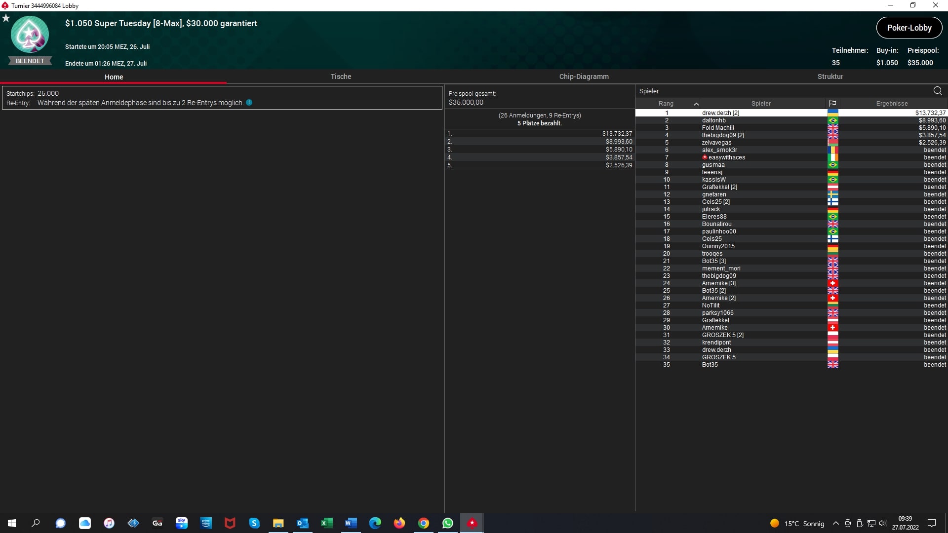Click the Spieler search field
This screenshot has width=948, height=533.
click(x=780, y=91)
